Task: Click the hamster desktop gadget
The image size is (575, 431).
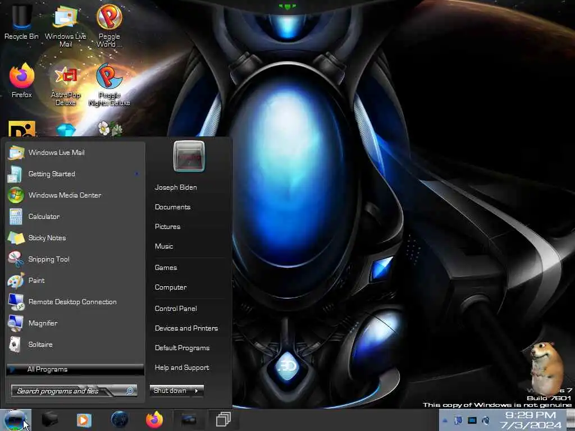Action: pyautogui.click(x=546, y=368)
